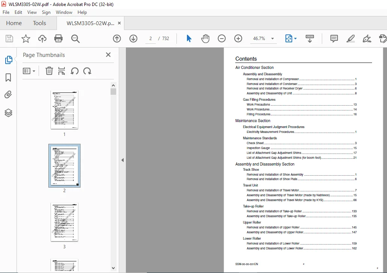
Task: Click 'Removal and Installation of Shoe Plate' entry
Action: [301, 179]
